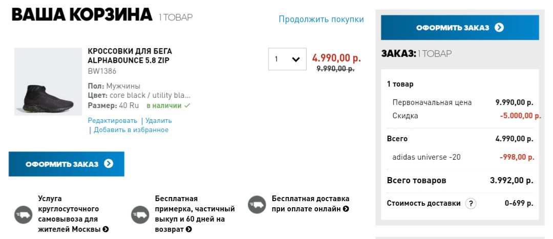553x239 pixels.
Task: Click the Продолжить покупки link
Action: coord(321,19)
